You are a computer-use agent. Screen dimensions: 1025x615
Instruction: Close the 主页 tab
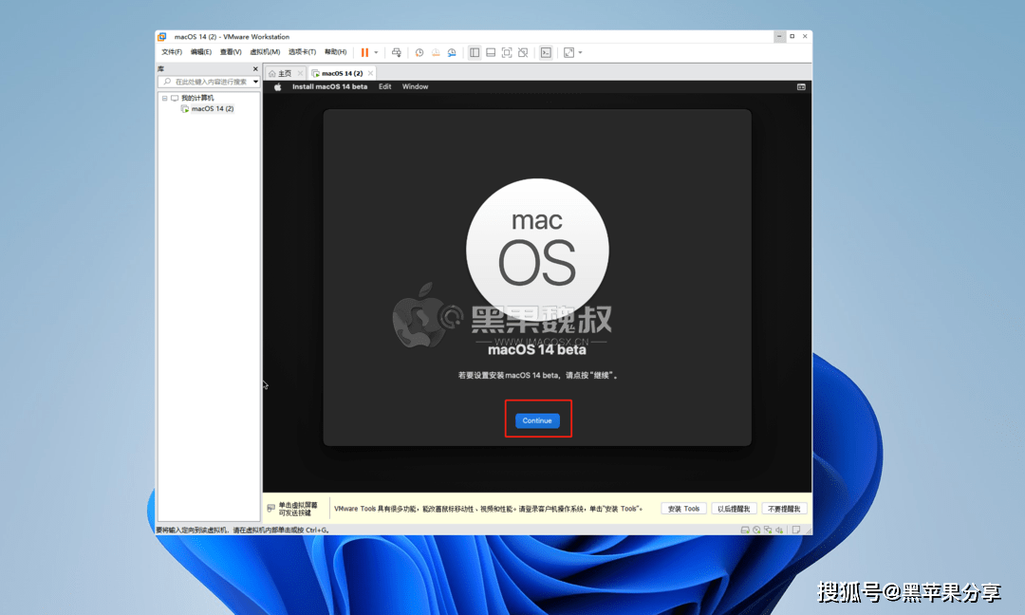[300, 73]
